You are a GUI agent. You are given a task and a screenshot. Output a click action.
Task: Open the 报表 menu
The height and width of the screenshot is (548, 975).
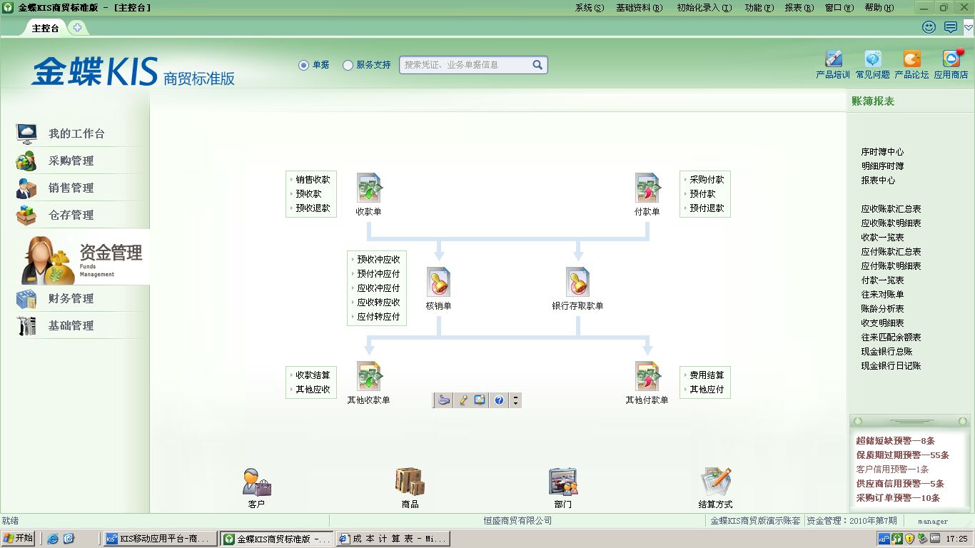coord(799,8)
